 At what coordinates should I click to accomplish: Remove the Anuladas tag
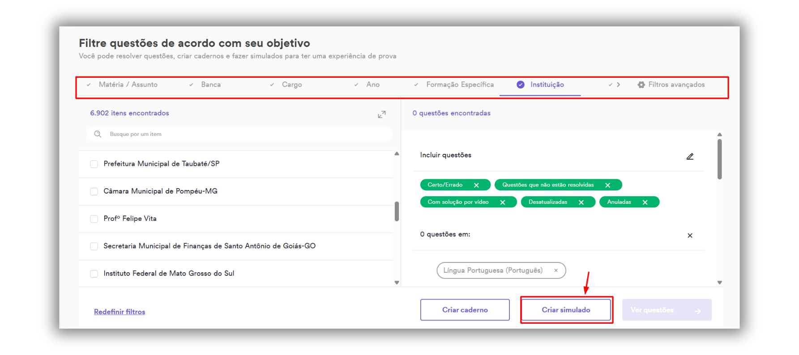point(645,203)
